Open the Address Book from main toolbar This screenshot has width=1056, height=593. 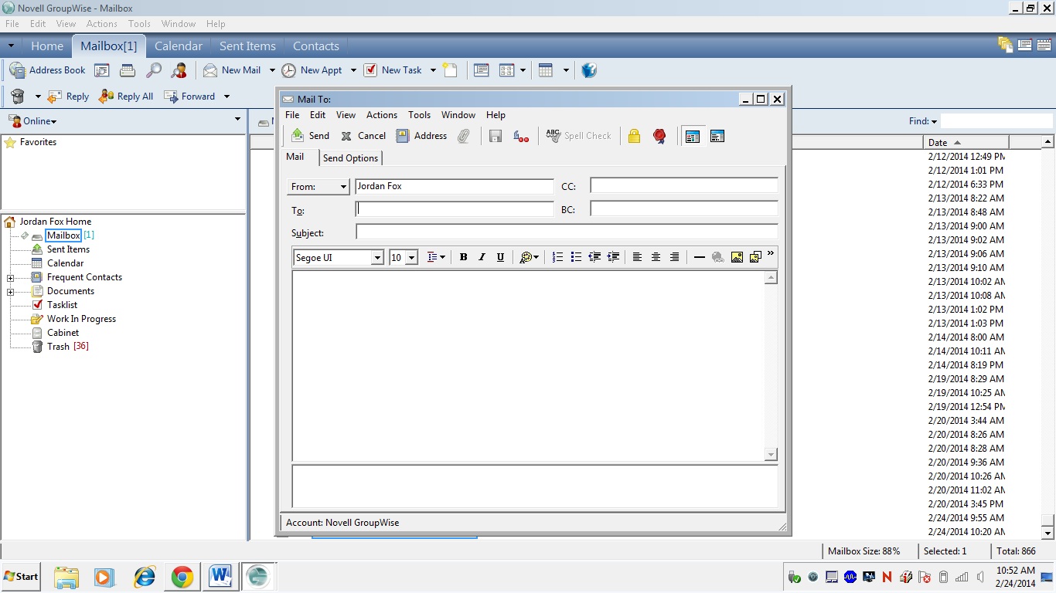tap(47, 70)
